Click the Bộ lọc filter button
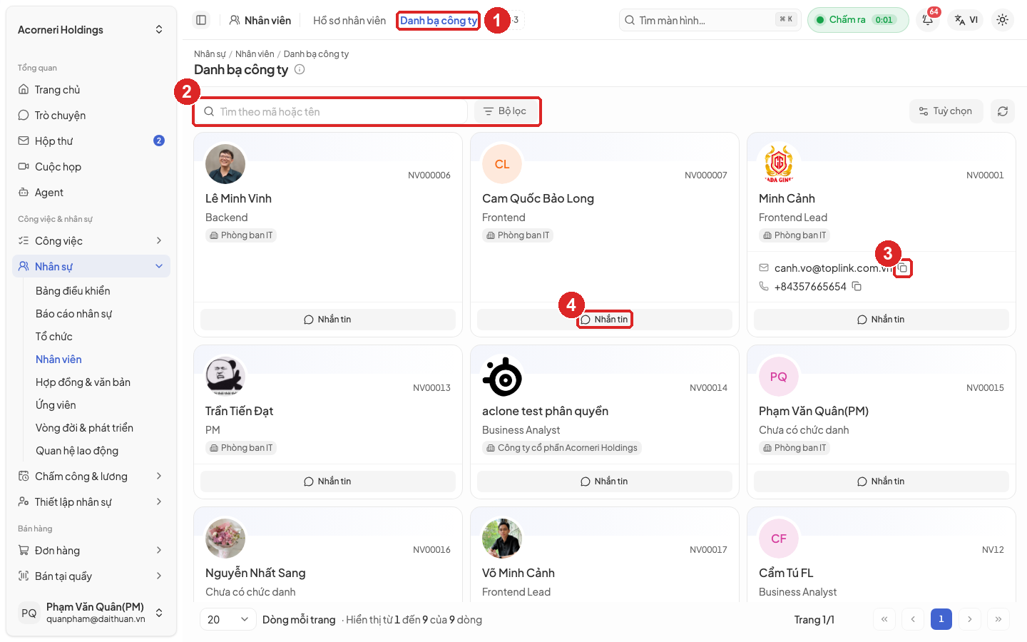The width and height of the screenshot is (1027, 642). click(x=505, y=111)
